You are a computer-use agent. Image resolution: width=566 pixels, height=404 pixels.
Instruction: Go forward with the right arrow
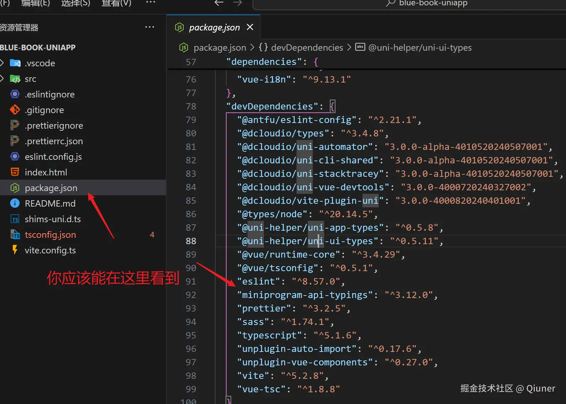click(x=237, y=3)
